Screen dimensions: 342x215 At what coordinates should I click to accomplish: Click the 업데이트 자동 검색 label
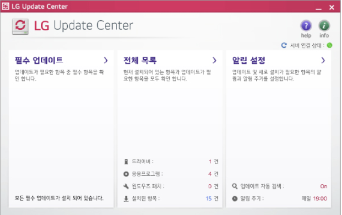pyautogui.click(x=262, y=186)
